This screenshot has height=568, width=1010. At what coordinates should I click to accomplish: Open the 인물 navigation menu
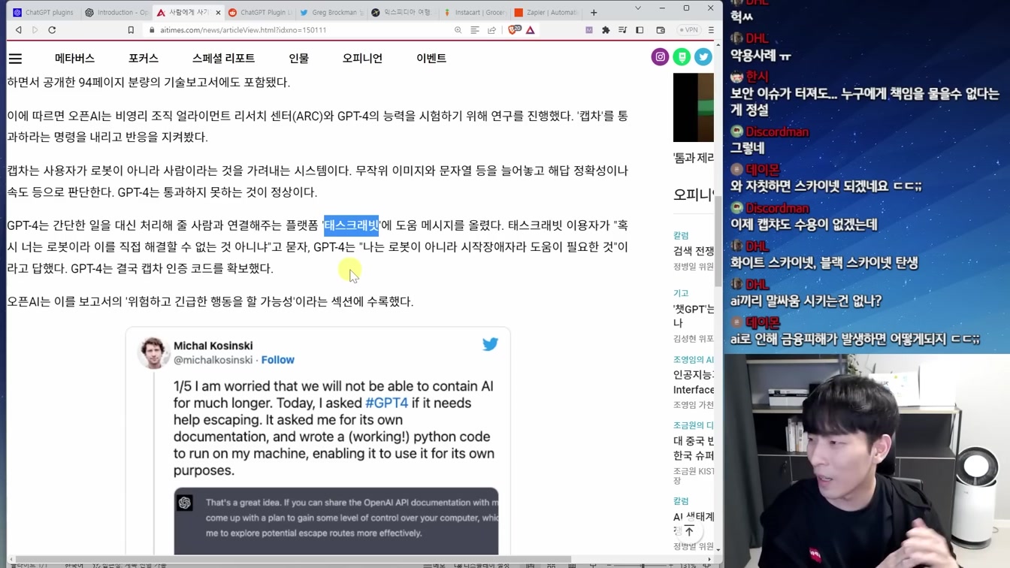[299, 59]
